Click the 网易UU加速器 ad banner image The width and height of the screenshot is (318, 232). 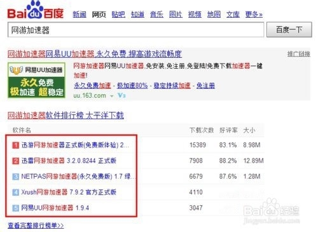[36, 80]
